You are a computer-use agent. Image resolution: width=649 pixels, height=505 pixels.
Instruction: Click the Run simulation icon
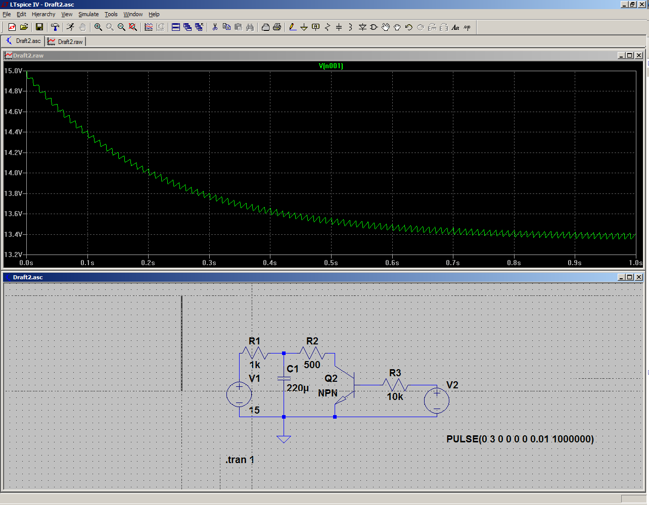pos(70,27)
